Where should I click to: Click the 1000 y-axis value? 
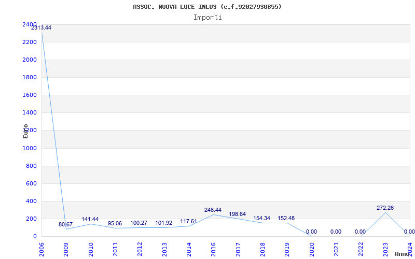[x=30, y=148]
